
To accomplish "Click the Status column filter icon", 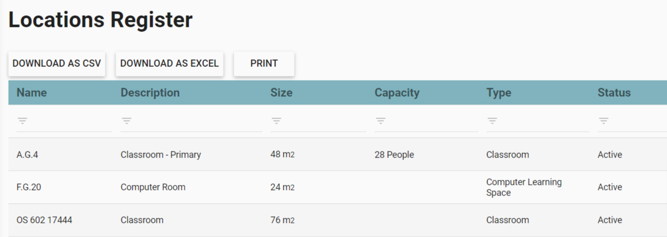I will (604, 121).
